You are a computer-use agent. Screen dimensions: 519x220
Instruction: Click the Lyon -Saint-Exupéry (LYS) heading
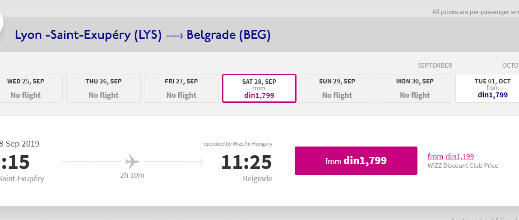tap(88, 35)
